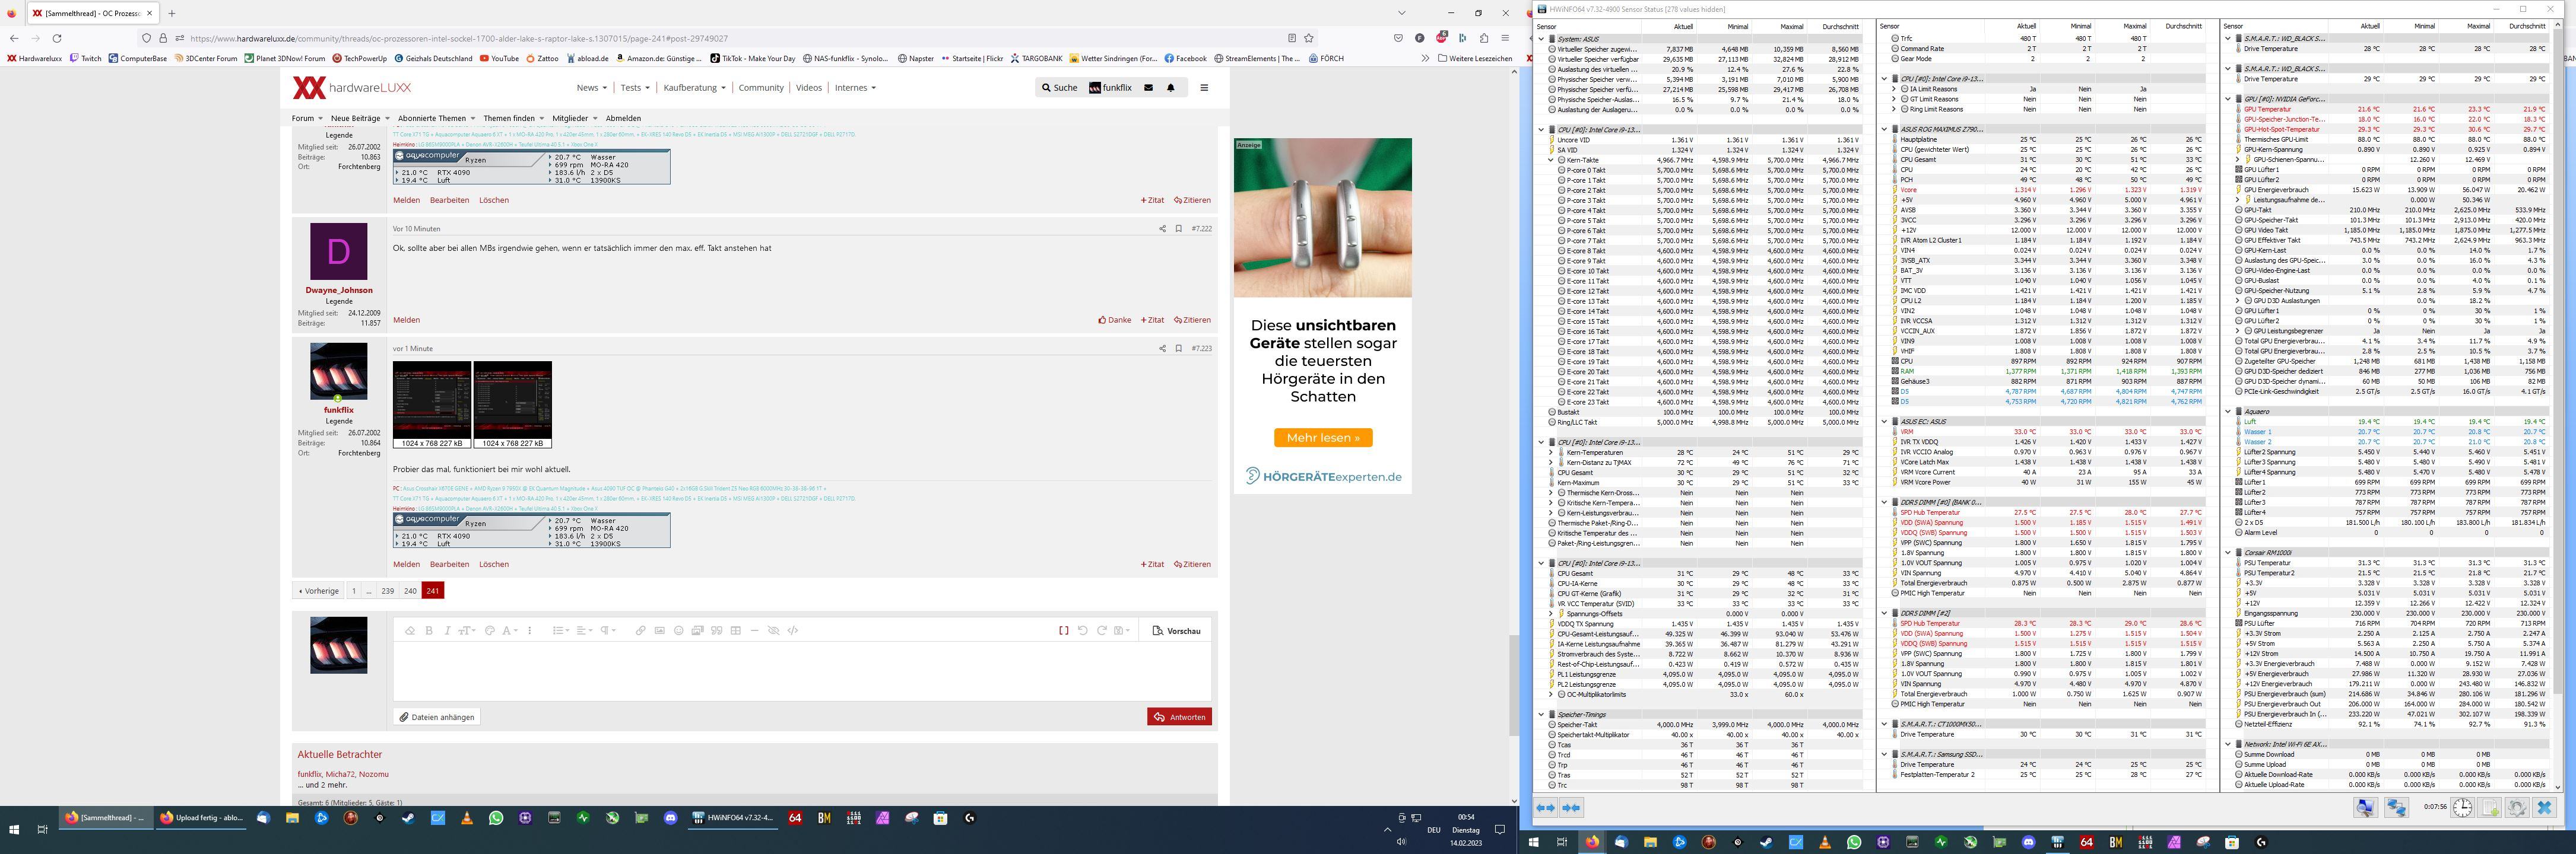Open text color palette in editor
This screenshot has width=2576, height=854.
coord(490,630)
